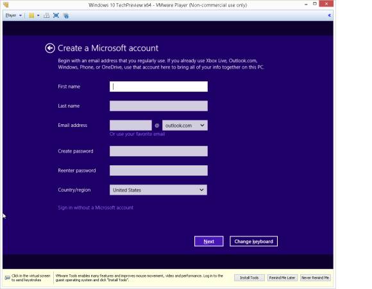Click the 'Create a Microsoft account' heading
The width and height of the screenshot is (372, 289).
[108, 48]
